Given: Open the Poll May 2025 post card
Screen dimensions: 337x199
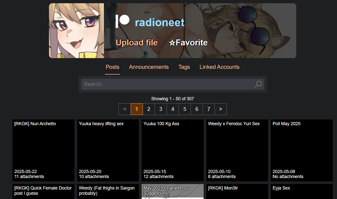Looking at the screenshot, I should pos(302,150).
